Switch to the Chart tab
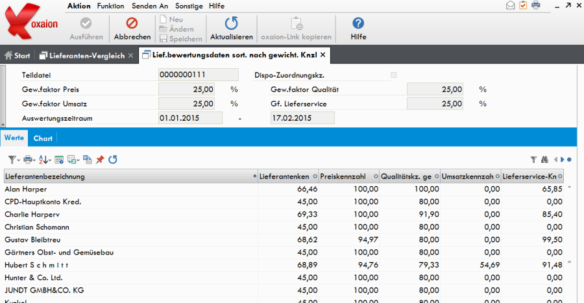 [43, 138]
